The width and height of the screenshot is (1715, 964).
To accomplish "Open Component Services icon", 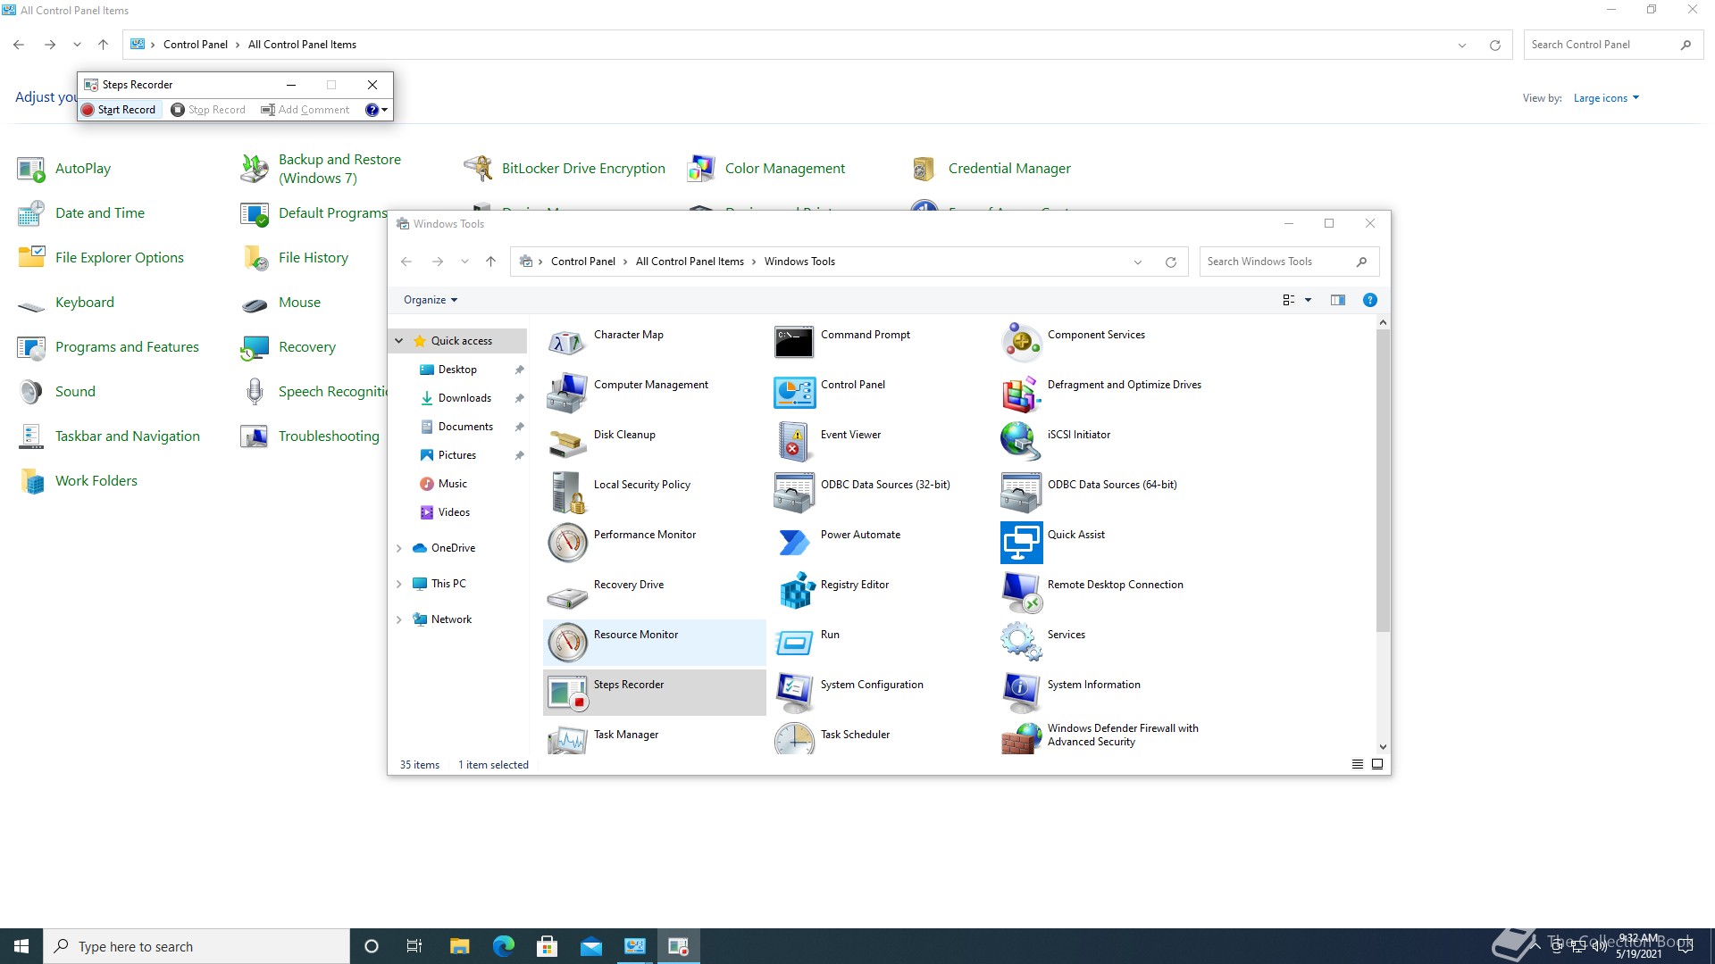I will (x=1020, y=342).
